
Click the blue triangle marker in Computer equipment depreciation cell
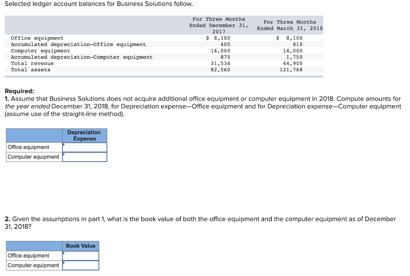64,155
